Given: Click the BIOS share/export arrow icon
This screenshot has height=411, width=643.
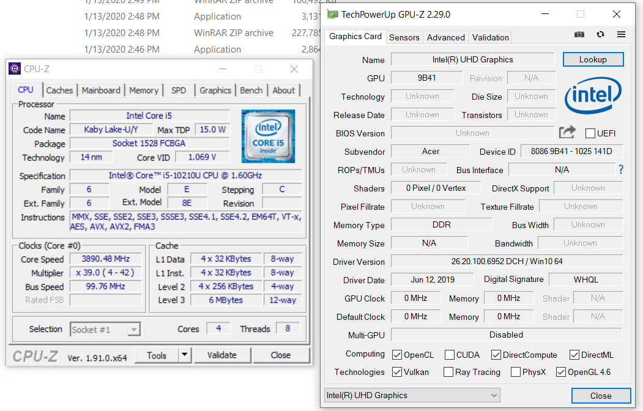Looking at the screenshot, I should click(568, 132).
